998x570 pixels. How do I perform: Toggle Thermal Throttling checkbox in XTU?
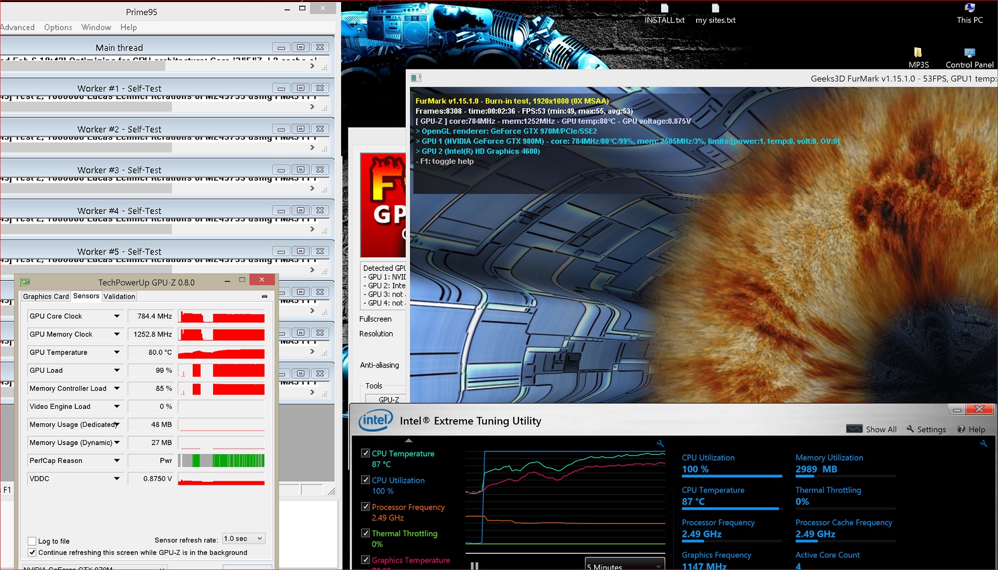[366, 533]
